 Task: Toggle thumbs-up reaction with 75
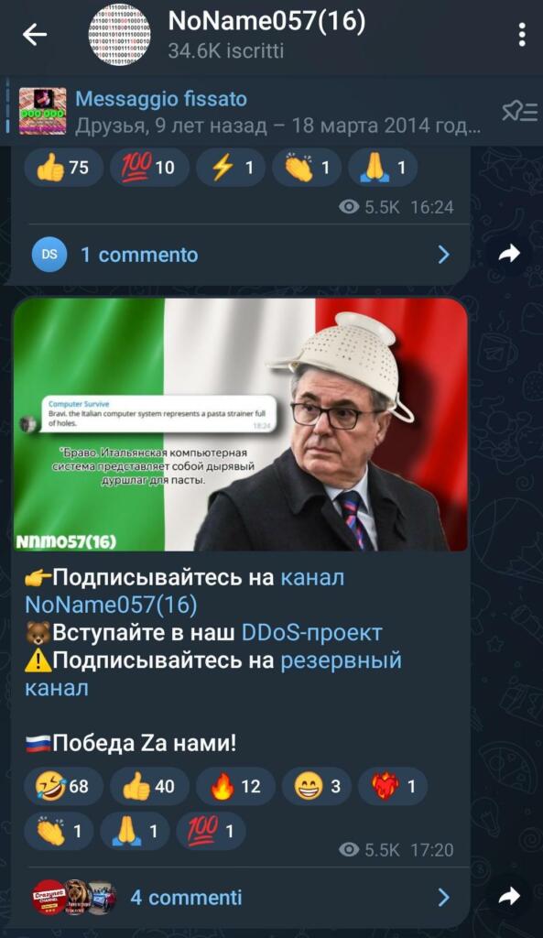pos(63,168)
